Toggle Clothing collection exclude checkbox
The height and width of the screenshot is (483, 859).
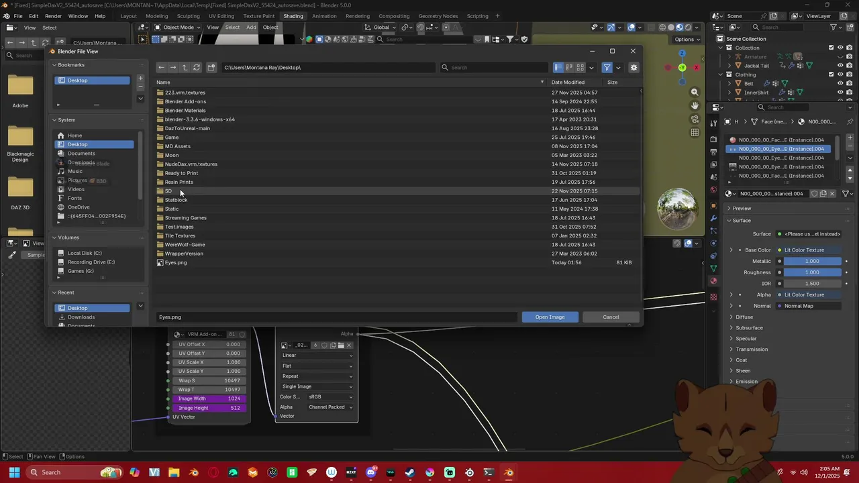tap(831, 74)
